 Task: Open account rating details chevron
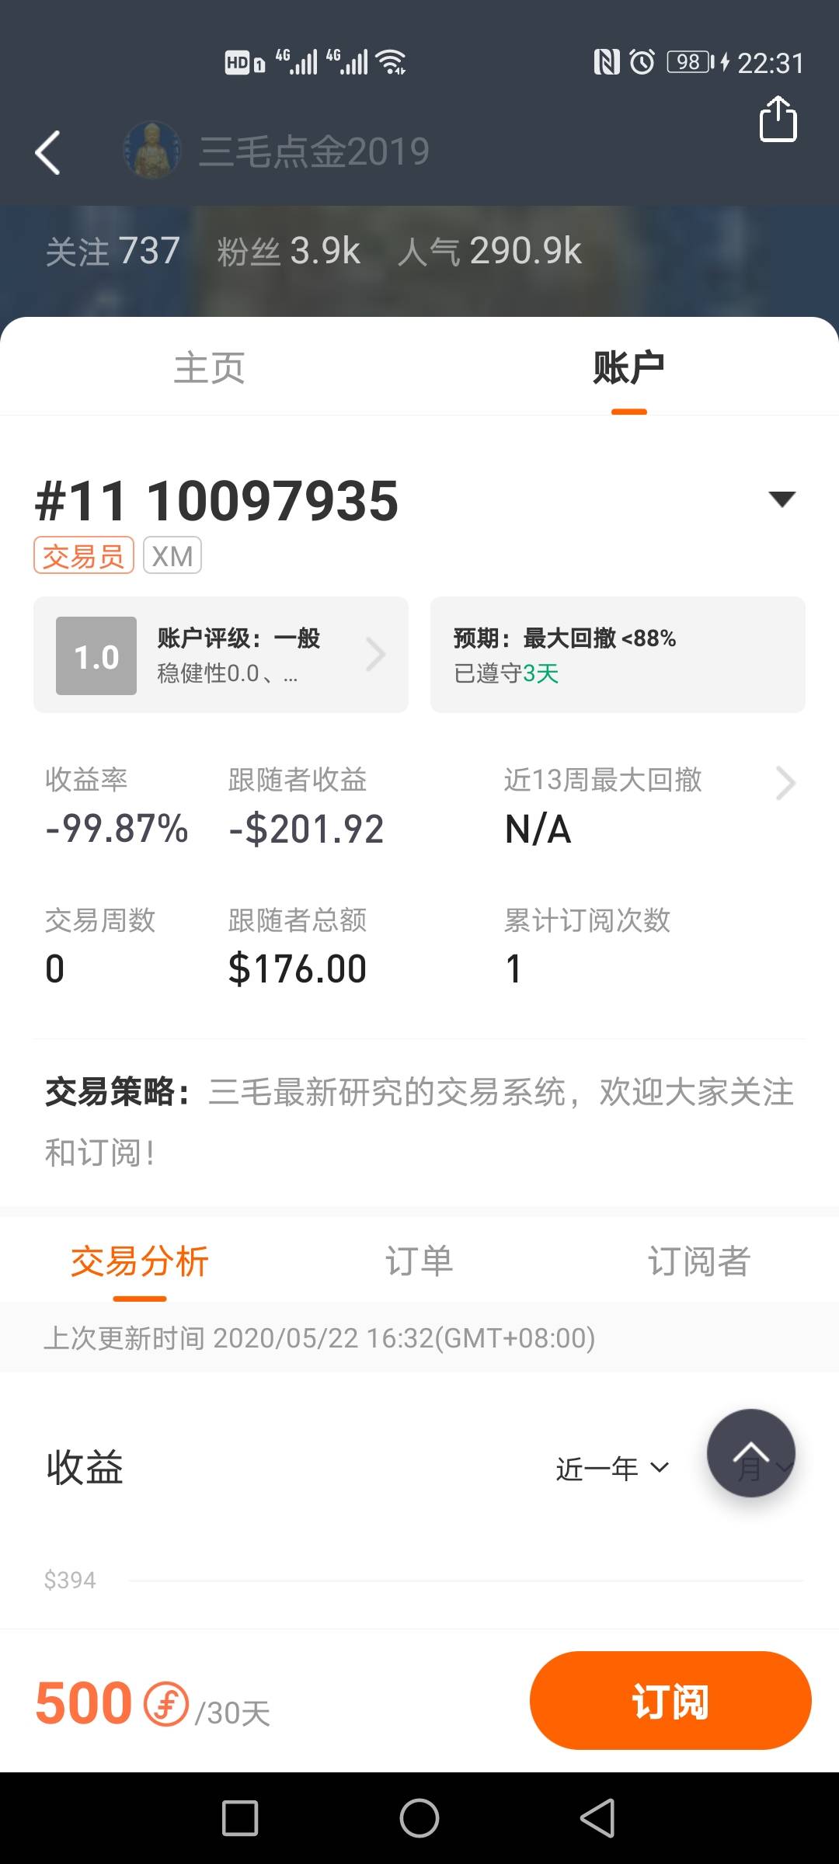click(x=376, y=655)
